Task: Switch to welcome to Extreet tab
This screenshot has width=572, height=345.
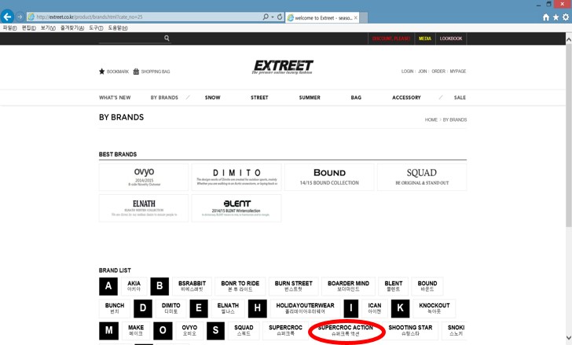Action: [322, 17]
